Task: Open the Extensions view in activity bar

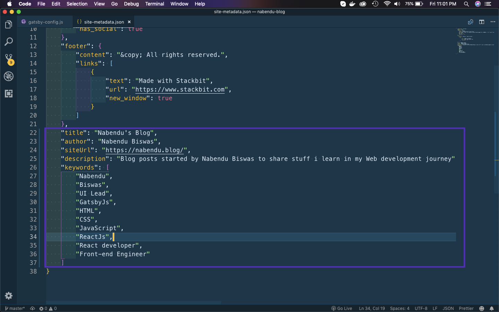Action: (x=9, y=94)
